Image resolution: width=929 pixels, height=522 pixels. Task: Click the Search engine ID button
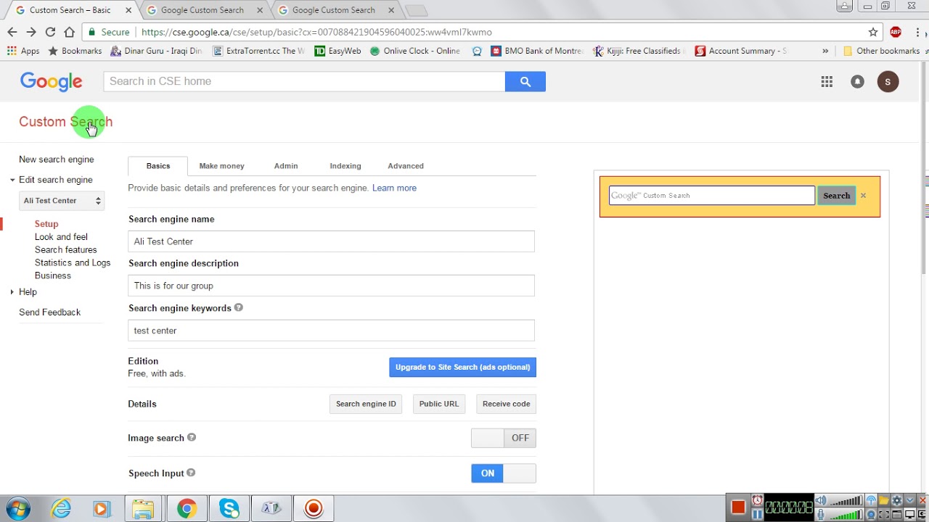[x=366, y=404]
